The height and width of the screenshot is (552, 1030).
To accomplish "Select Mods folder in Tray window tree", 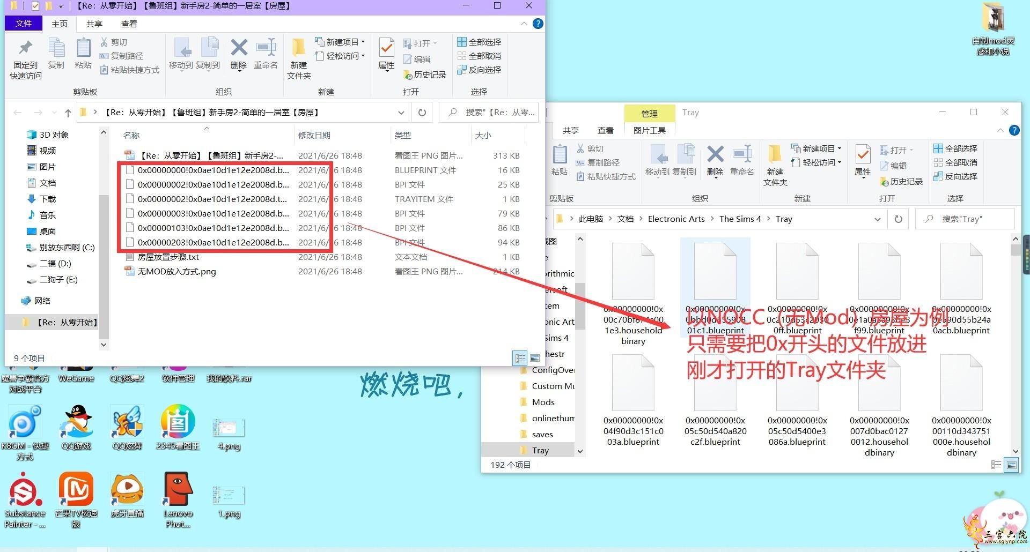I will pyautogui.click(x=543, y=402).
